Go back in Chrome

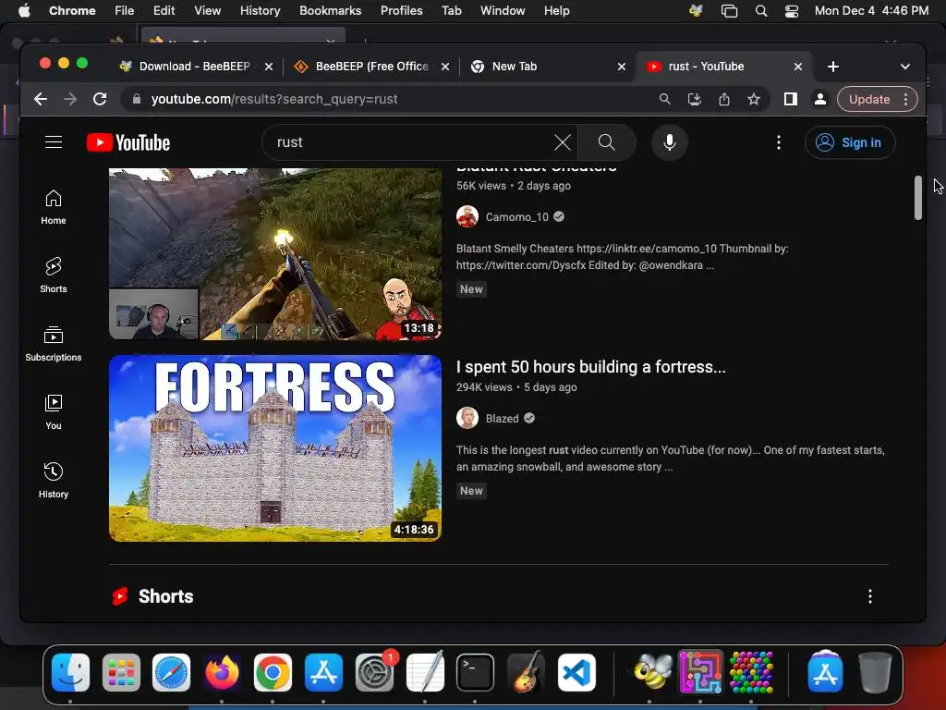pos(41,99)
